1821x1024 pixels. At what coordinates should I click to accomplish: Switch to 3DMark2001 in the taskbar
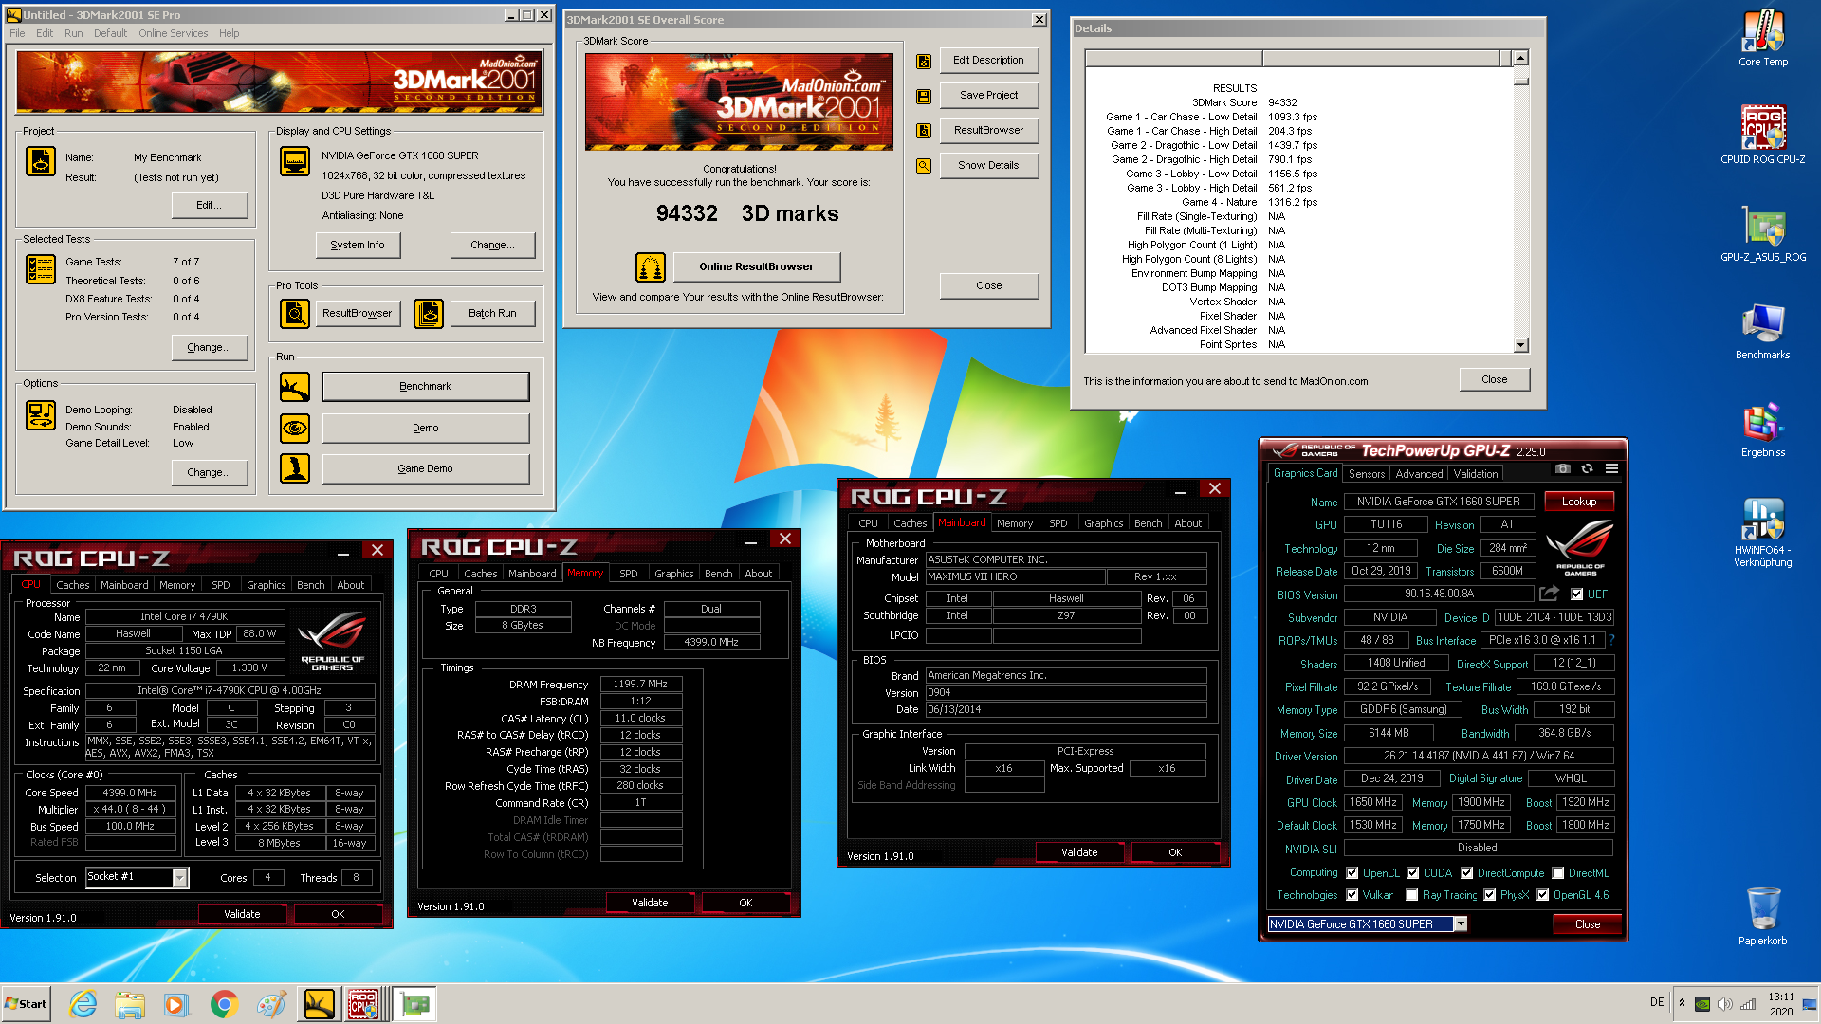pyautogui.click(x=319, y=1004)
